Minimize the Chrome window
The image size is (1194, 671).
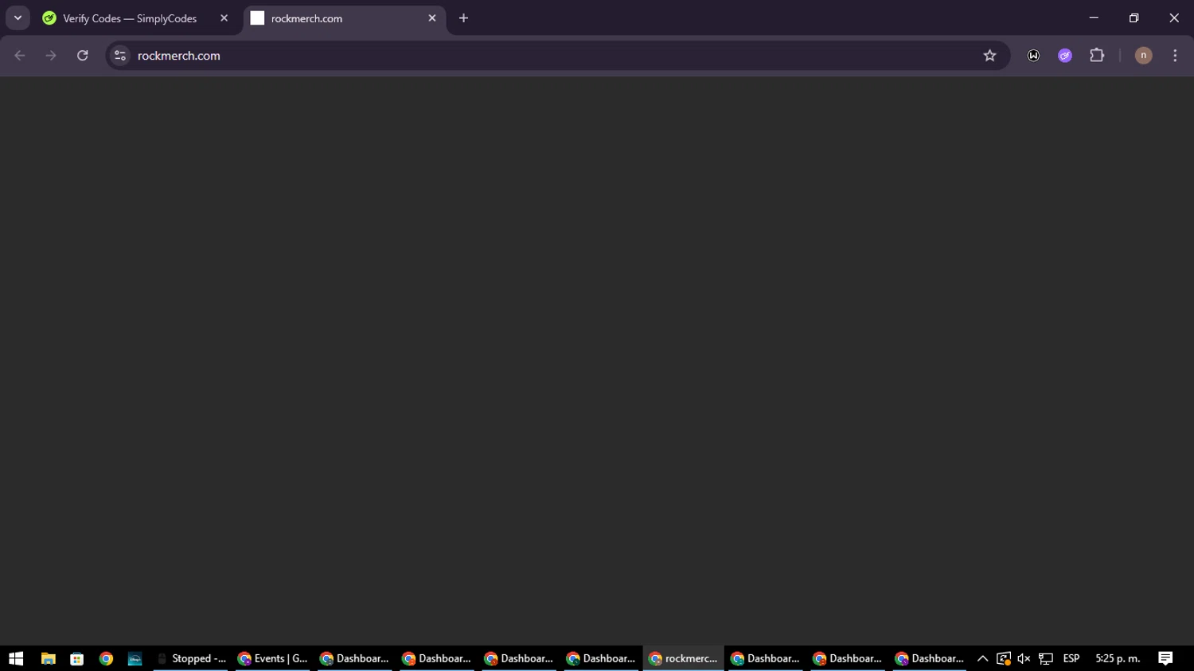(1094, 18)
